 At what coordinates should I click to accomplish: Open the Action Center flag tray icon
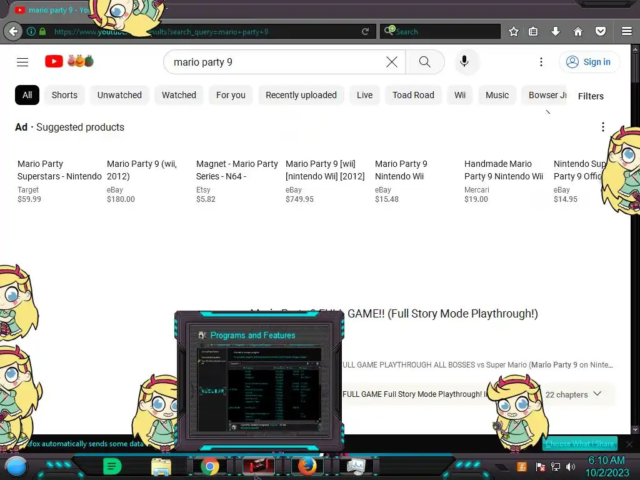click(x=541, y=466)
